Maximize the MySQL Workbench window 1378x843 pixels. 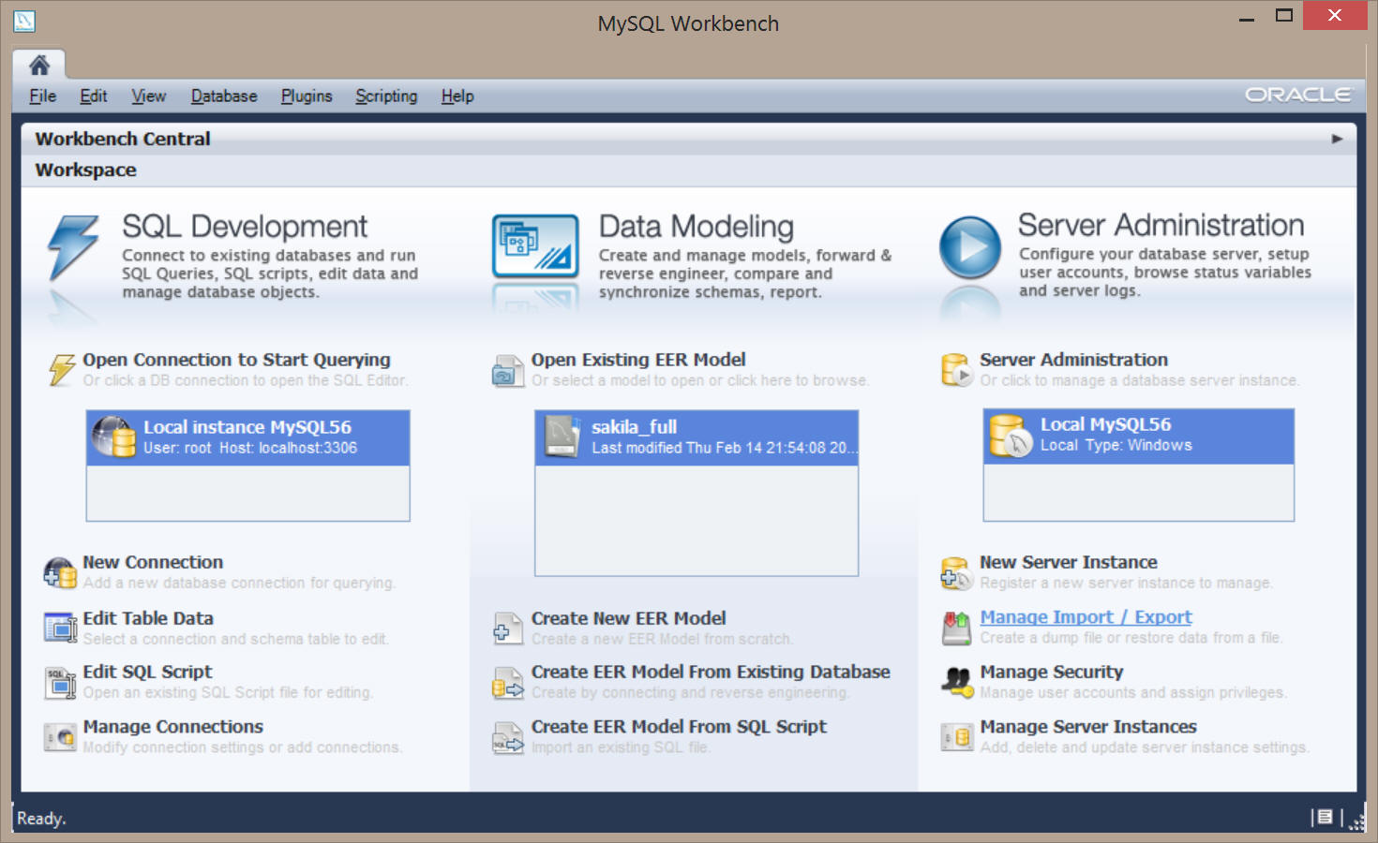pos(1284,16)
